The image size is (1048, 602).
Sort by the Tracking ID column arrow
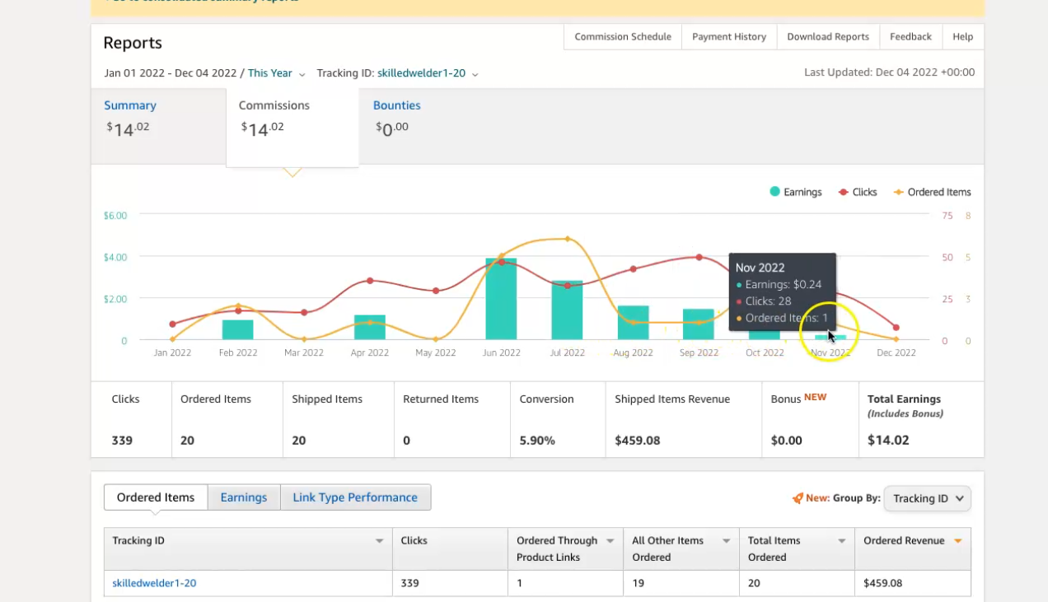[x=379, y=541]
